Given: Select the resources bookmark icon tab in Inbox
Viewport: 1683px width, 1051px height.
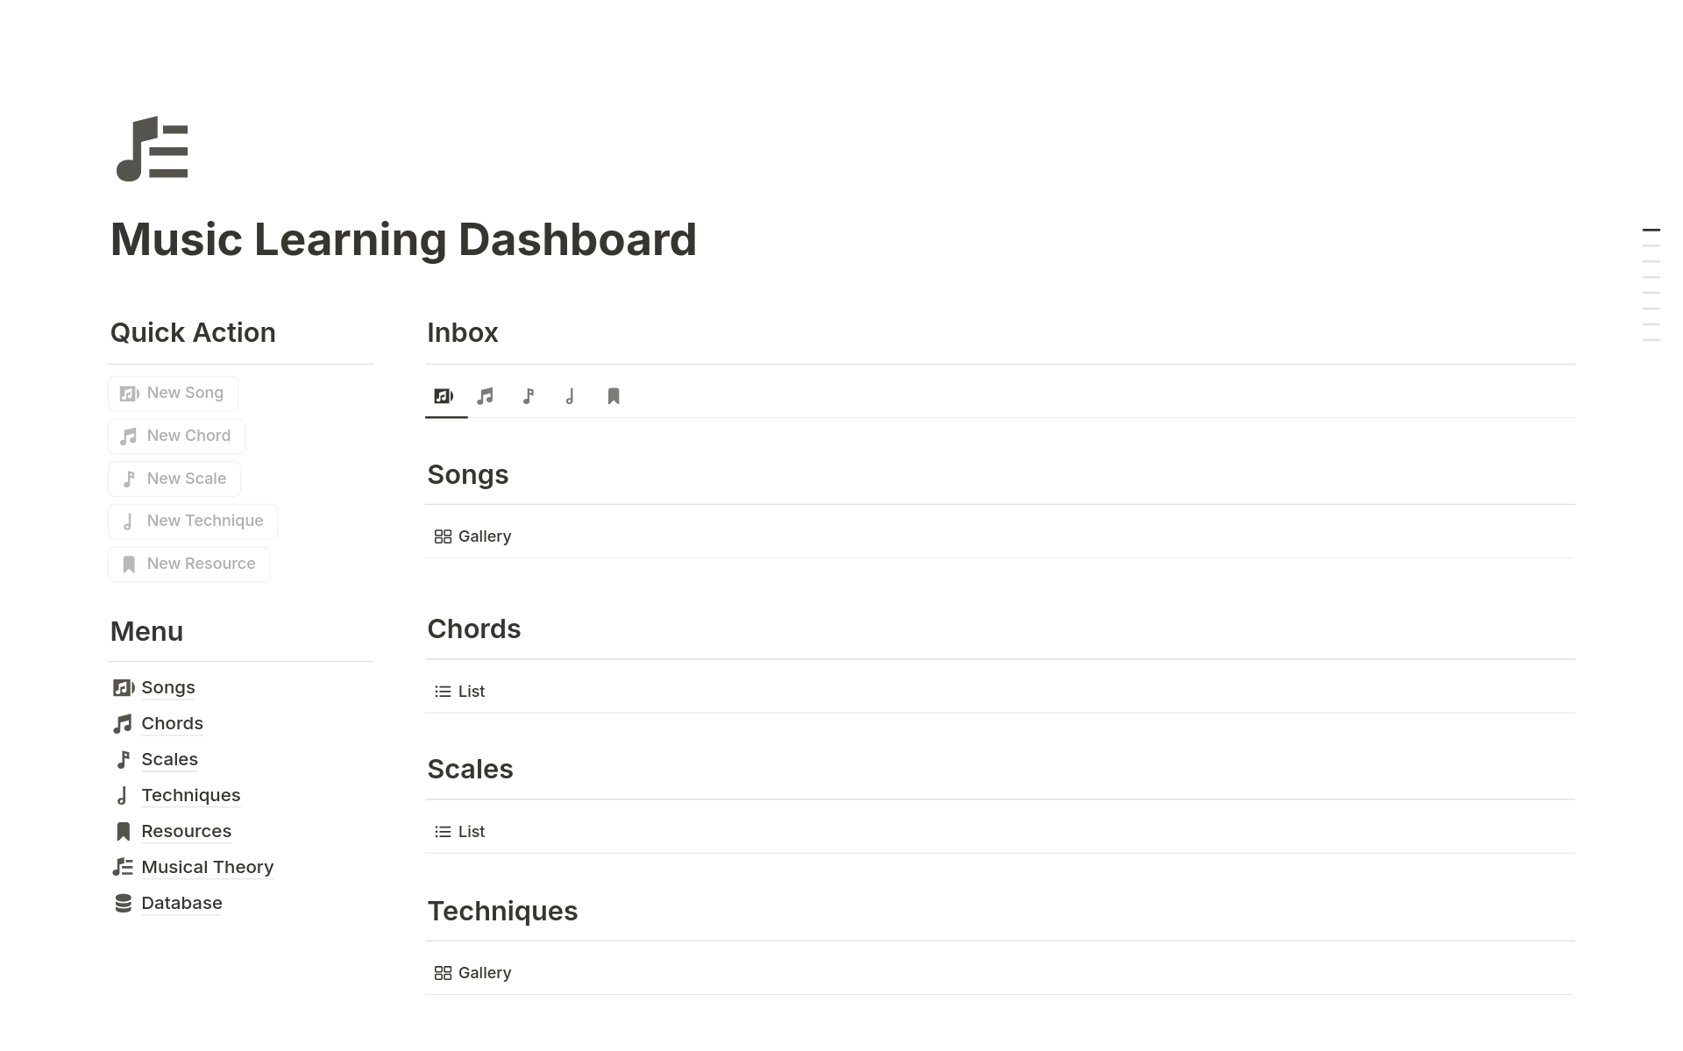Looking at the screenshot, I should point(614,396).
